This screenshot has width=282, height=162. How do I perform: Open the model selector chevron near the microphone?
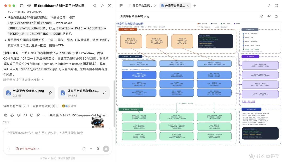pos(91,149)
